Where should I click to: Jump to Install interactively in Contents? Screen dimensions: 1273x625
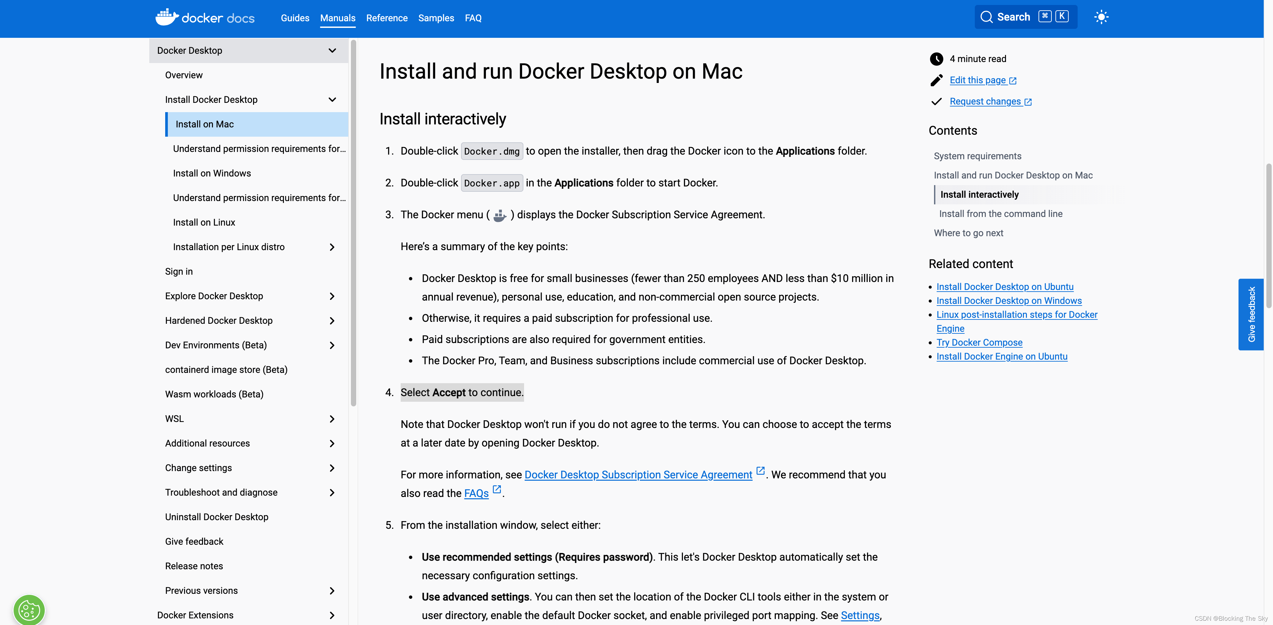pos(979,195)
